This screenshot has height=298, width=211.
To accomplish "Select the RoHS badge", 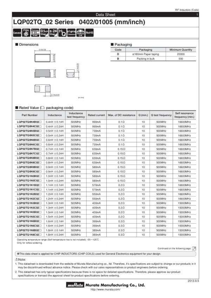I will [x=90, y=33].
